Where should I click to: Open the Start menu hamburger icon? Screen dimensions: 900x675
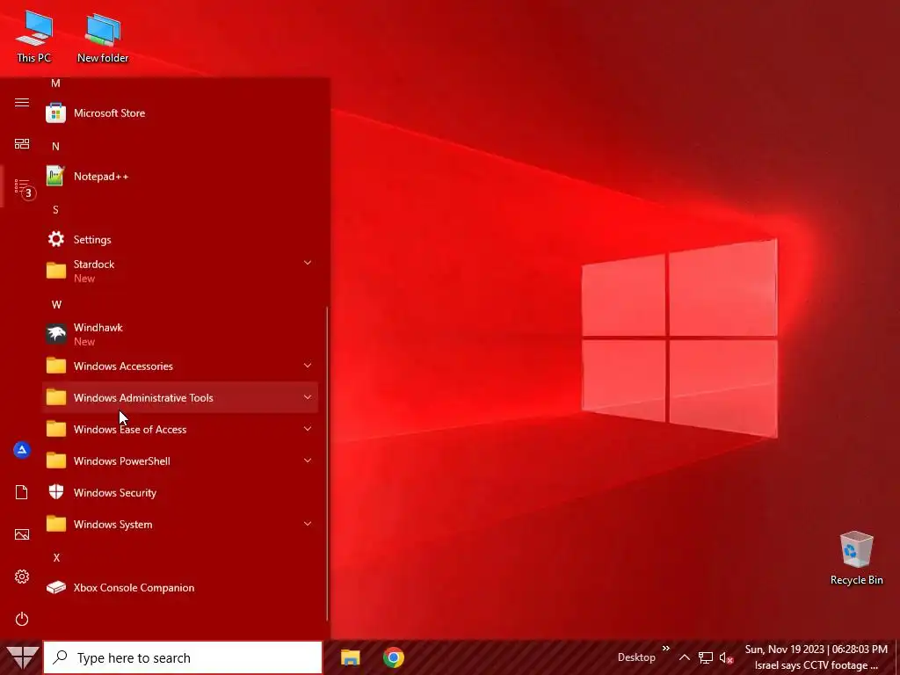(x=22, y=102)
